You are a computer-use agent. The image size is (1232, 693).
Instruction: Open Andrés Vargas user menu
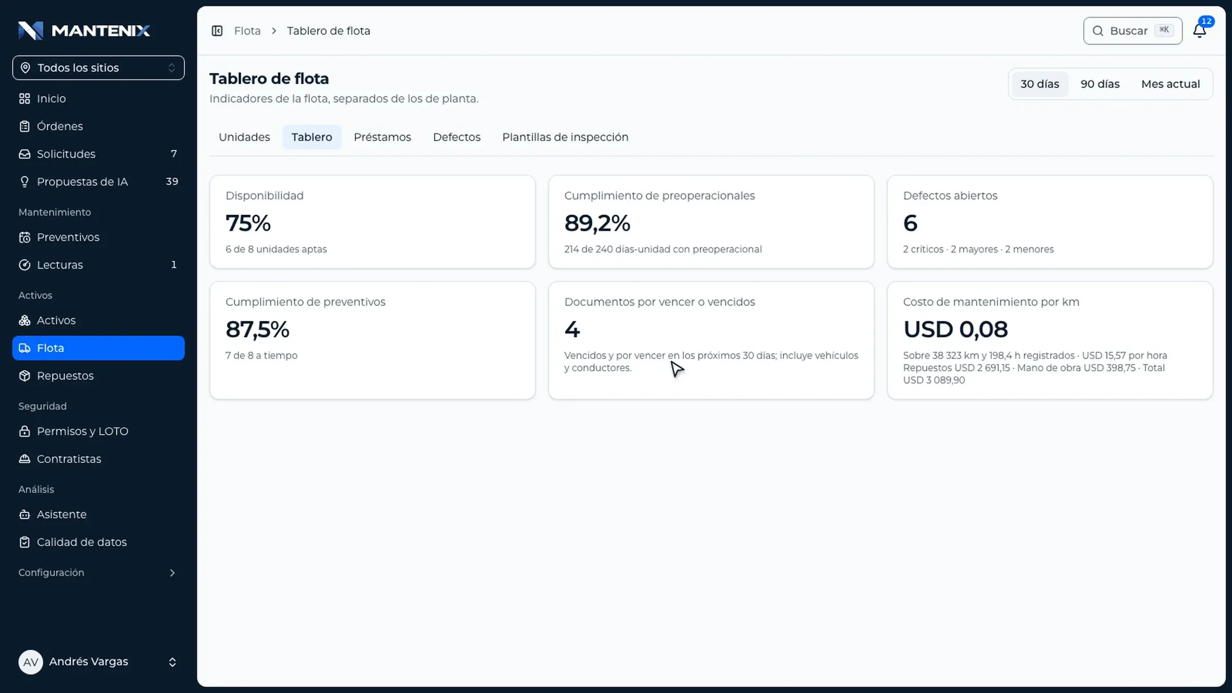(99, 662)
